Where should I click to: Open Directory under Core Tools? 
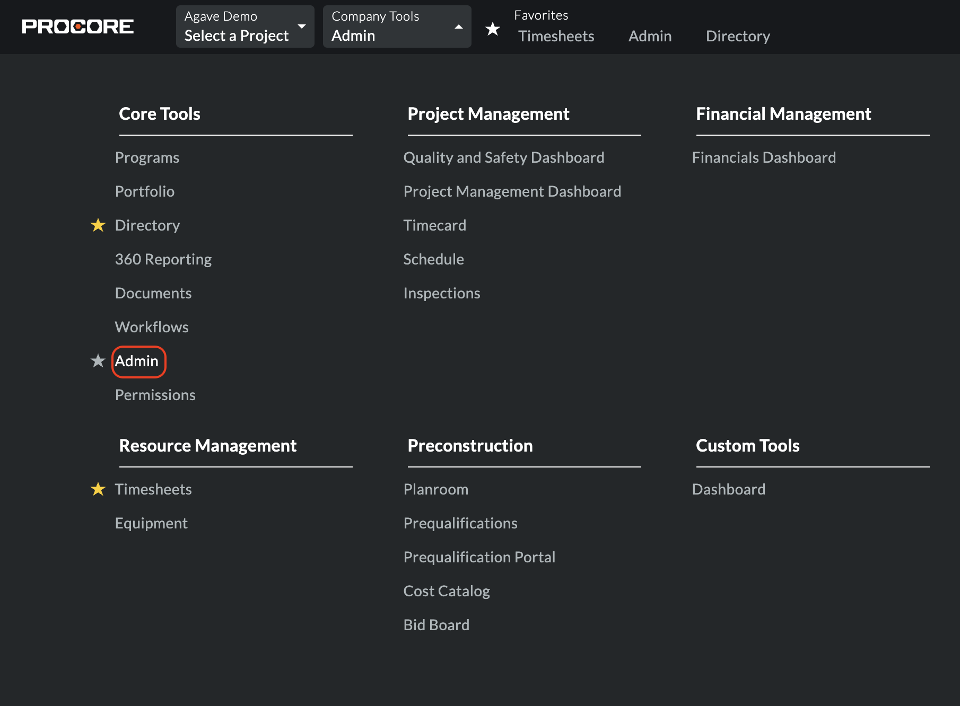coord(147,225)
